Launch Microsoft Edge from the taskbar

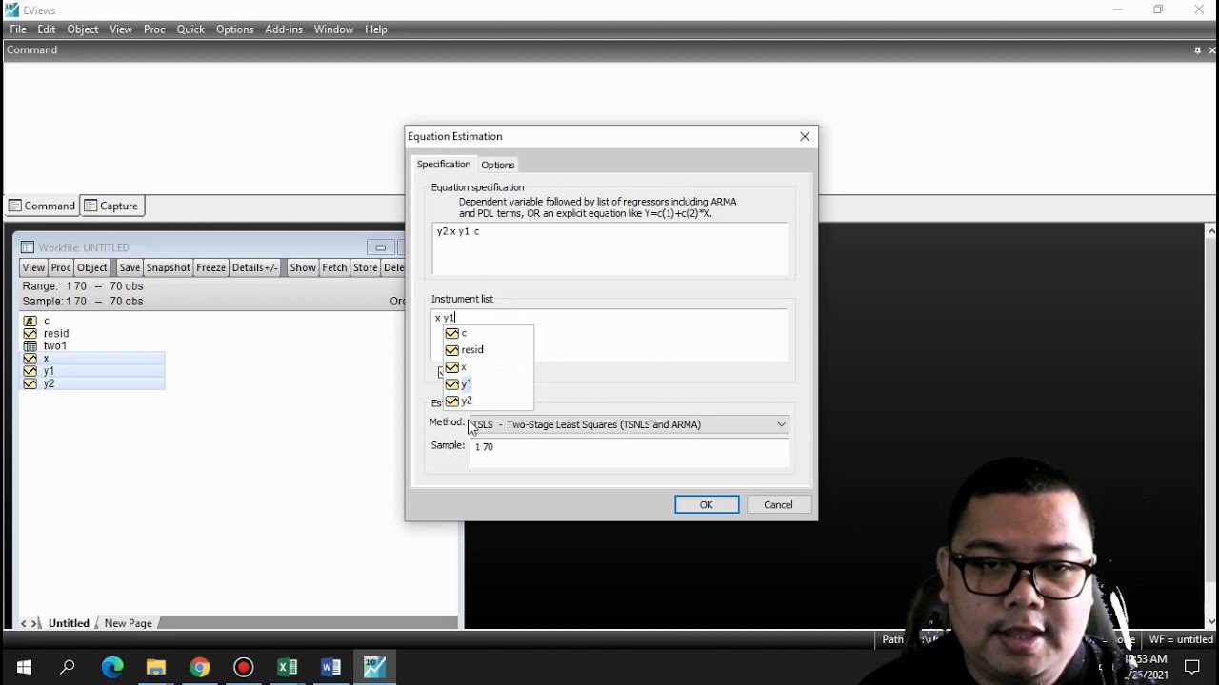112,667
